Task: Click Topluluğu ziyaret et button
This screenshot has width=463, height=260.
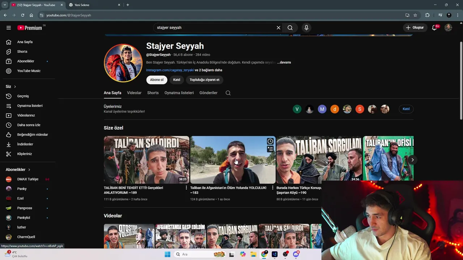Action: 204,80
